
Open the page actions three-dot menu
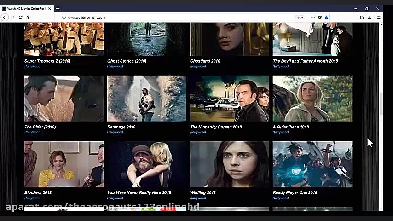click(x=312, y=17)
